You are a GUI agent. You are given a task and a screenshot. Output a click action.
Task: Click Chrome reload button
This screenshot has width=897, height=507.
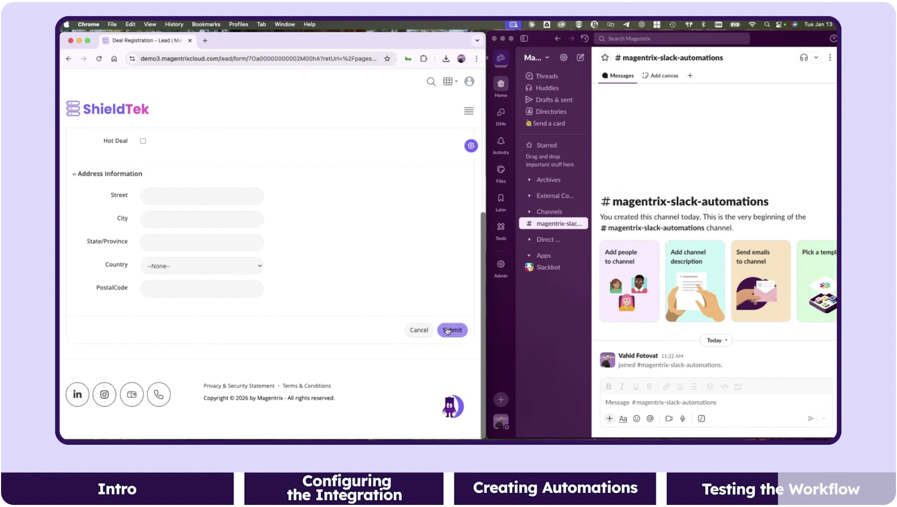click(99, 59)
